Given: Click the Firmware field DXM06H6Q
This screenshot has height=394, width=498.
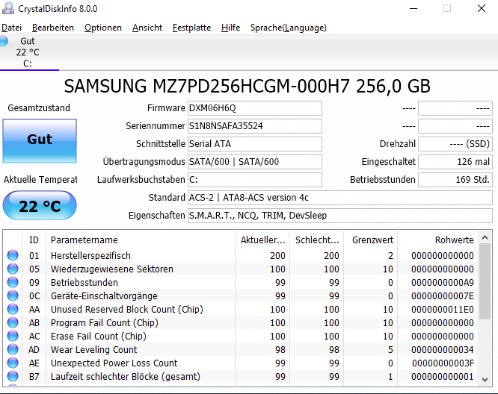Looking at the screenshot, I should click(x=255, y=108).
